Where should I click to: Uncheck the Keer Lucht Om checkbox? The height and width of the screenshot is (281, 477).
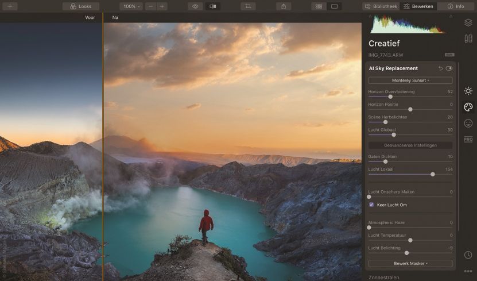click(x=371, y=205)
